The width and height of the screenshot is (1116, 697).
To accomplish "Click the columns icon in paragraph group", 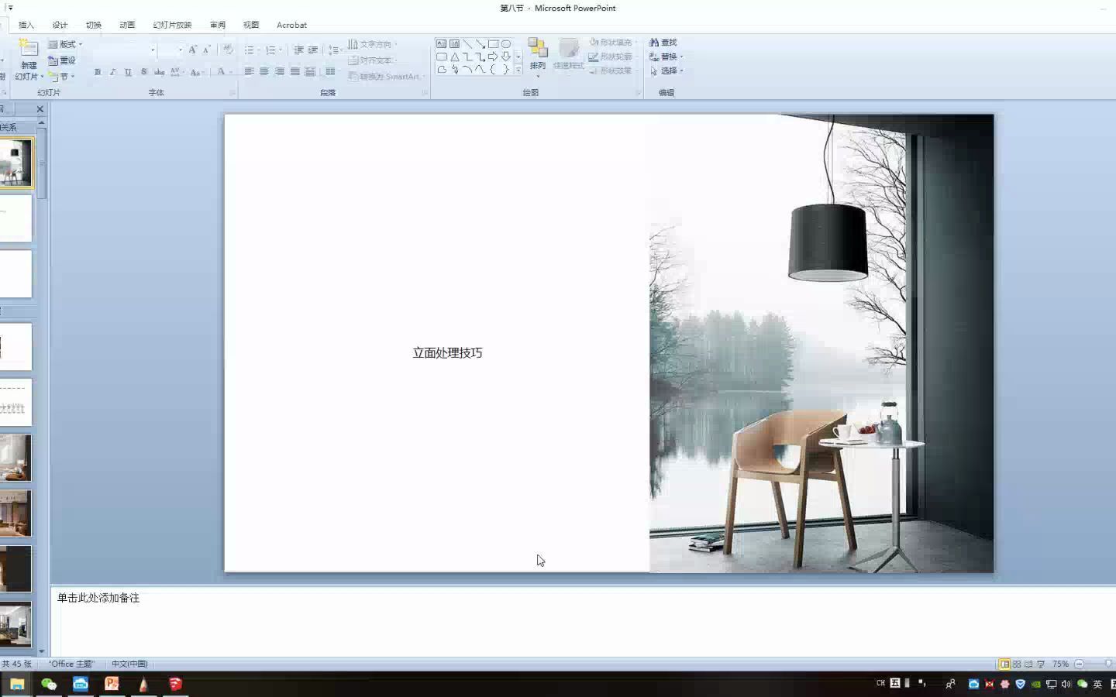I will [331, 71].
